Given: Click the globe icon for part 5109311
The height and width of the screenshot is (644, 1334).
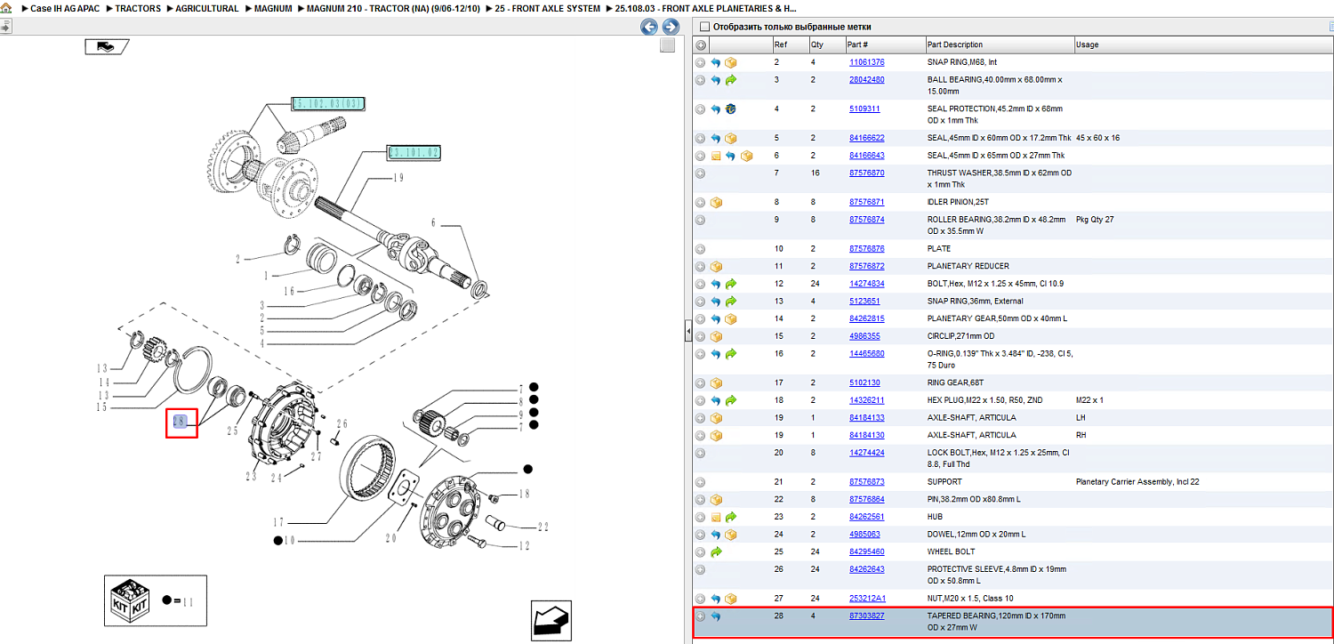Looking at the screenshot, I should tap(731, 109).
